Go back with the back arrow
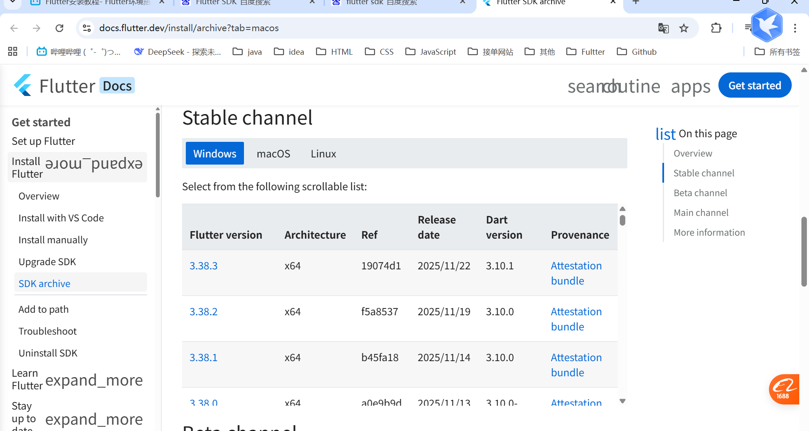 [x=14, y=28]
